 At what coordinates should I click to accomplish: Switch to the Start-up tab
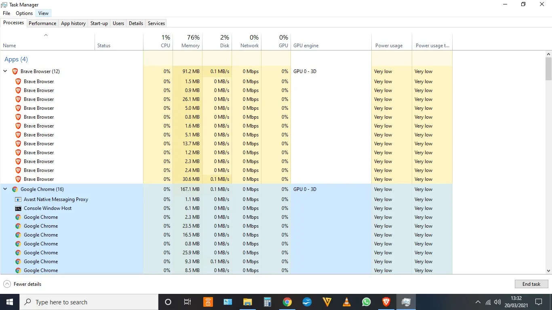pyautogui.click(x=99, y=23)
